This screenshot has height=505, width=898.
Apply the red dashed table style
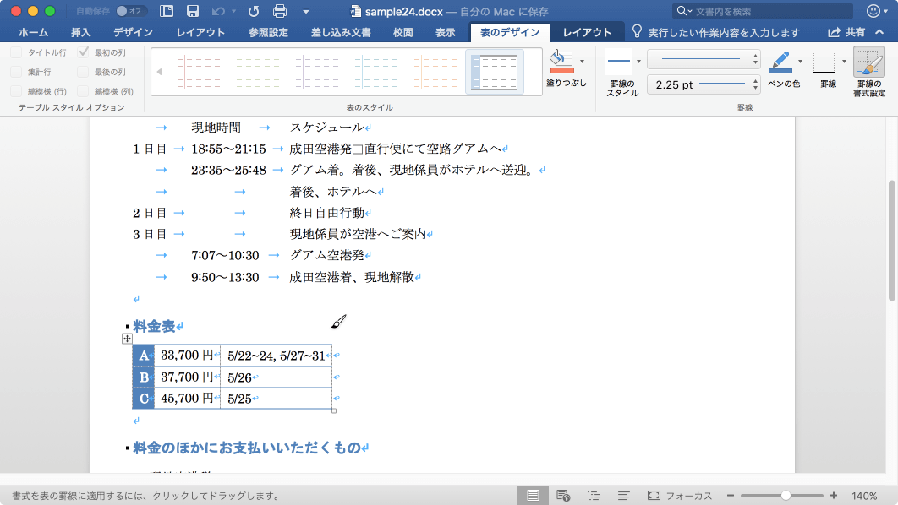pyautogui.click(x=198, y=72)
